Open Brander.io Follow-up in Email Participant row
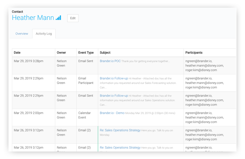 click(114, 78)
